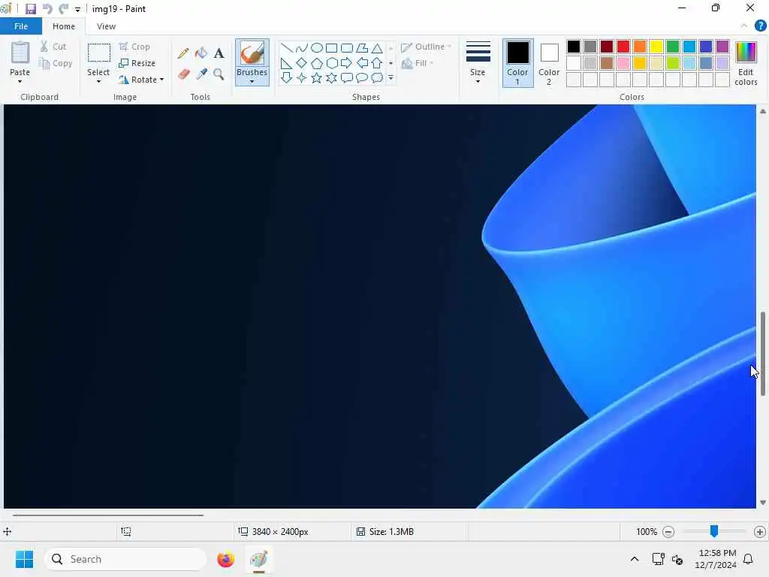Open Firefox from the taskbar

click(x=225, y=559)
